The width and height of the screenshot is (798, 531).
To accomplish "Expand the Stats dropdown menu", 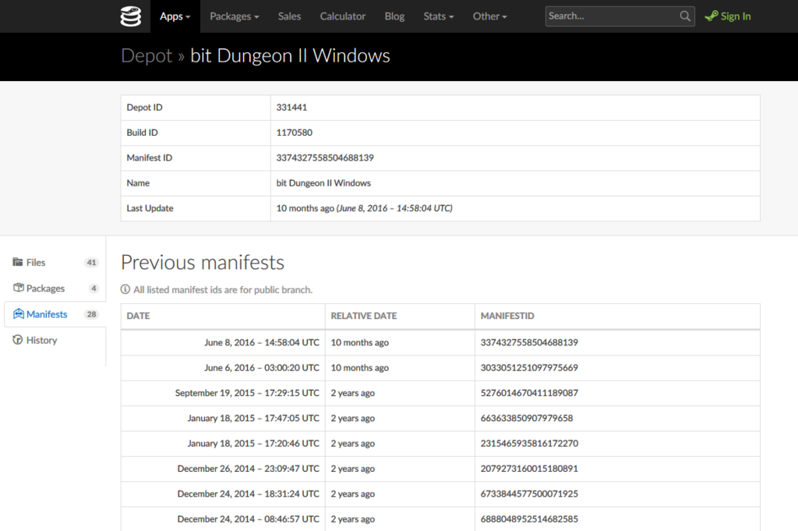I will click(438, 16).
